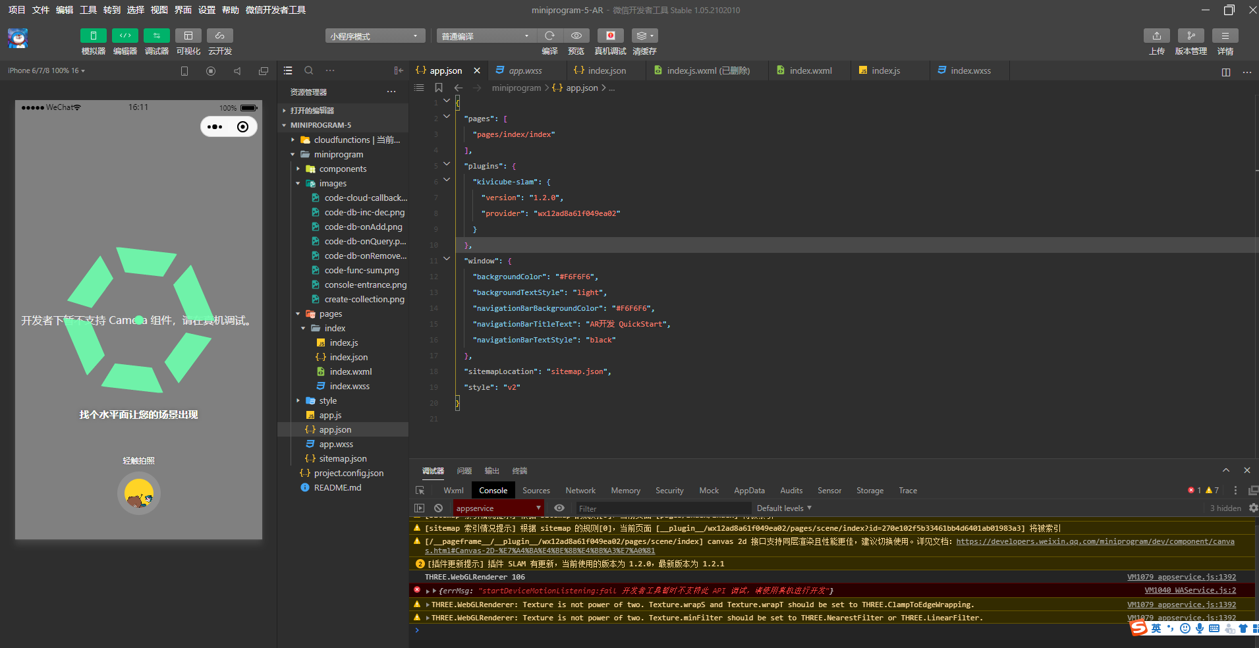
Task: Open real device debugging (真机调试)
Action: click(x=610, y=36)
